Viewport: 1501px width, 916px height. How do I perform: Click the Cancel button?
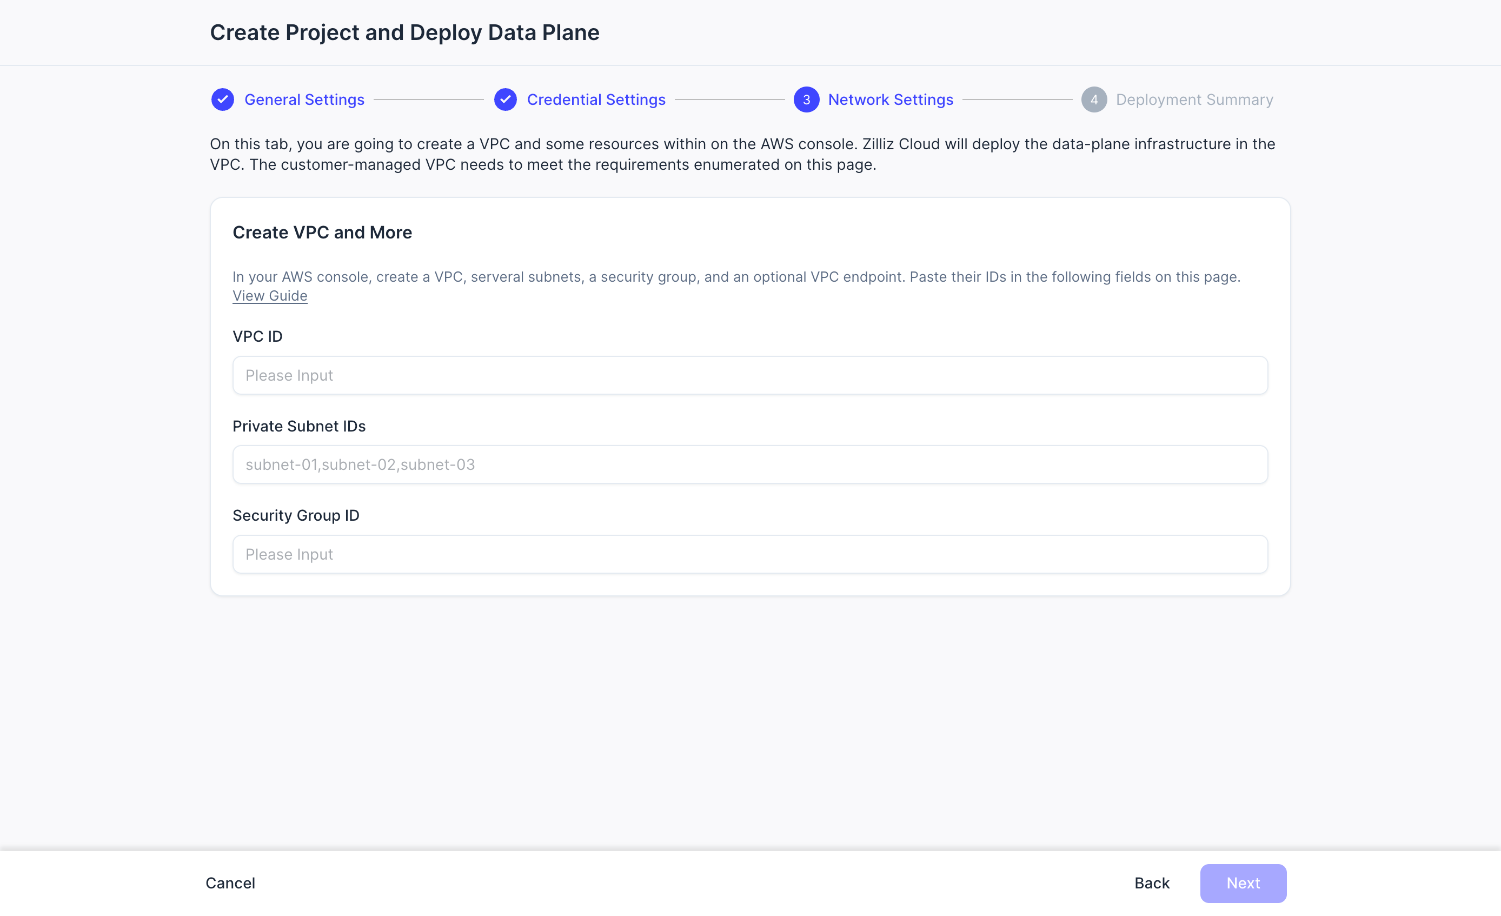tap(230, 883)
